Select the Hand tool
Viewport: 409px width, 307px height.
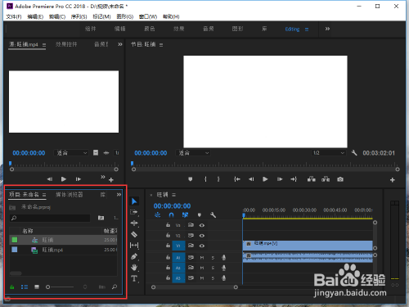pyautogui.click(x=134, y=268)
